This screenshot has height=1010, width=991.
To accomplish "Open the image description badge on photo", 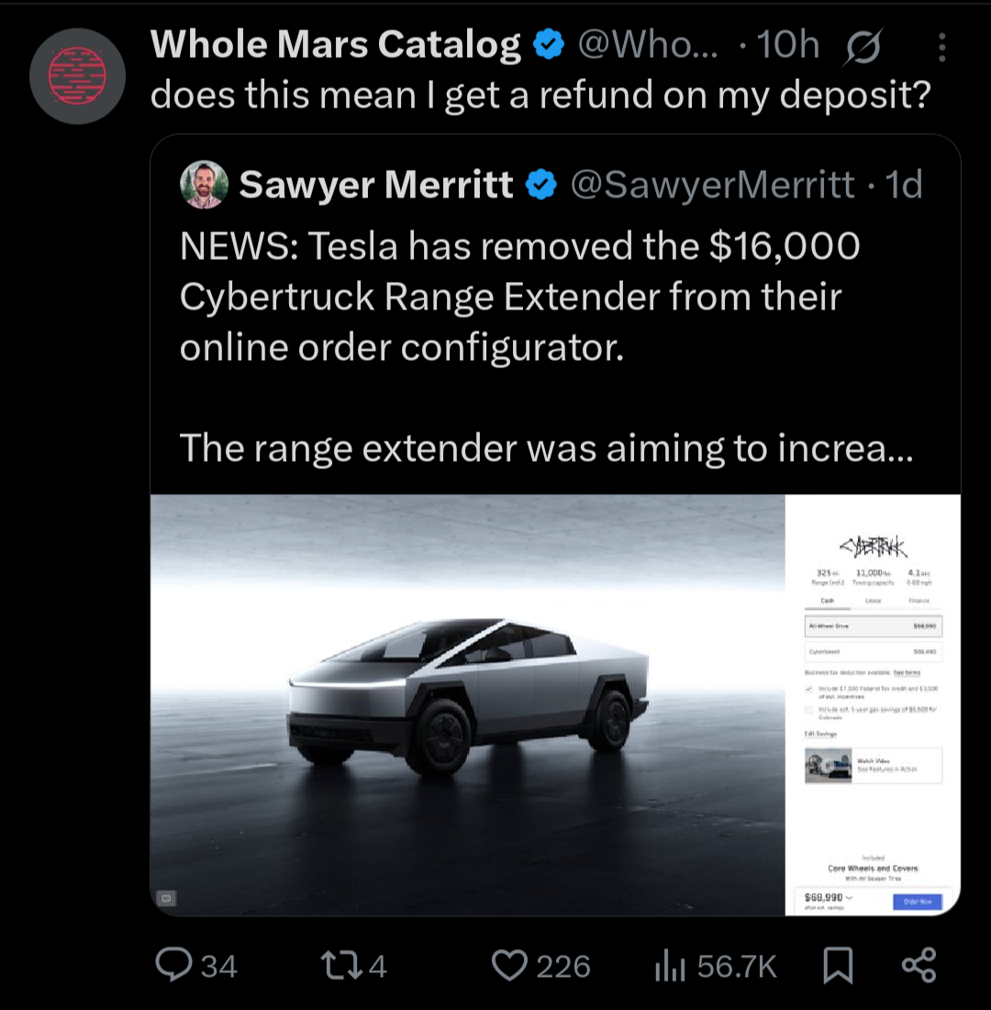I will point(166,897).
